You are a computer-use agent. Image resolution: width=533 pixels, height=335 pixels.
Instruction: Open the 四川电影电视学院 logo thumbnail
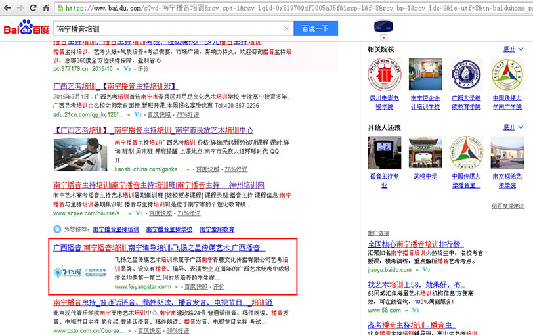[x=384, y=74]
